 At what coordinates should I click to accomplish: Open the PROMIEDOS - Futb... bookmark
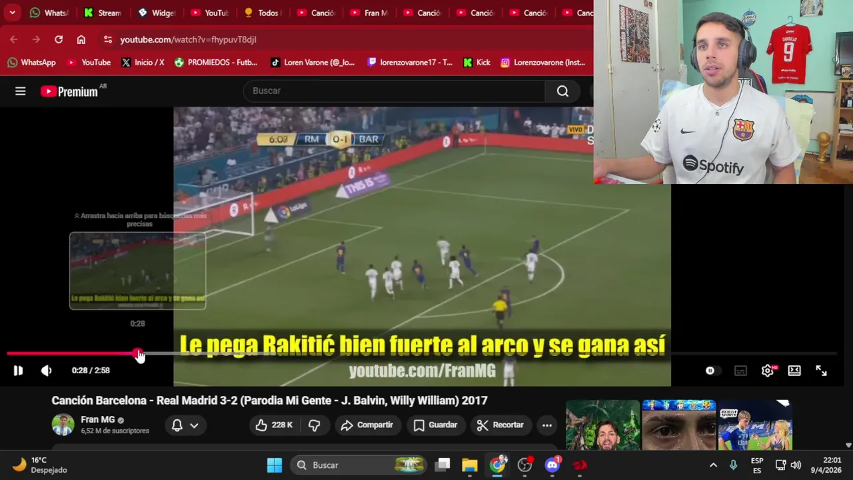(x=216, y=63)
